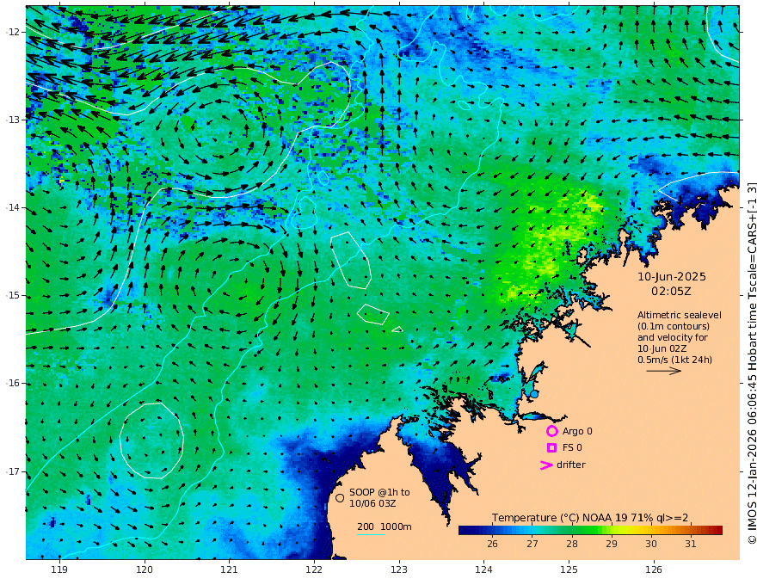757x585 pixels.
Task: Click the longitude axis label 121
Action: (x=230, y=570)
